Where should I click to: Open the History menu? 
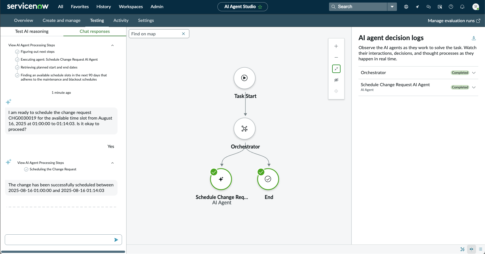[x=104, y=7]
